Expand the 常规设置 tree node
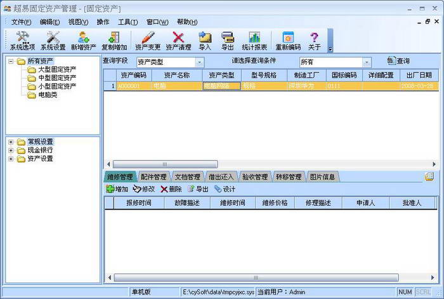444x299 pixels. click(11, 142)
